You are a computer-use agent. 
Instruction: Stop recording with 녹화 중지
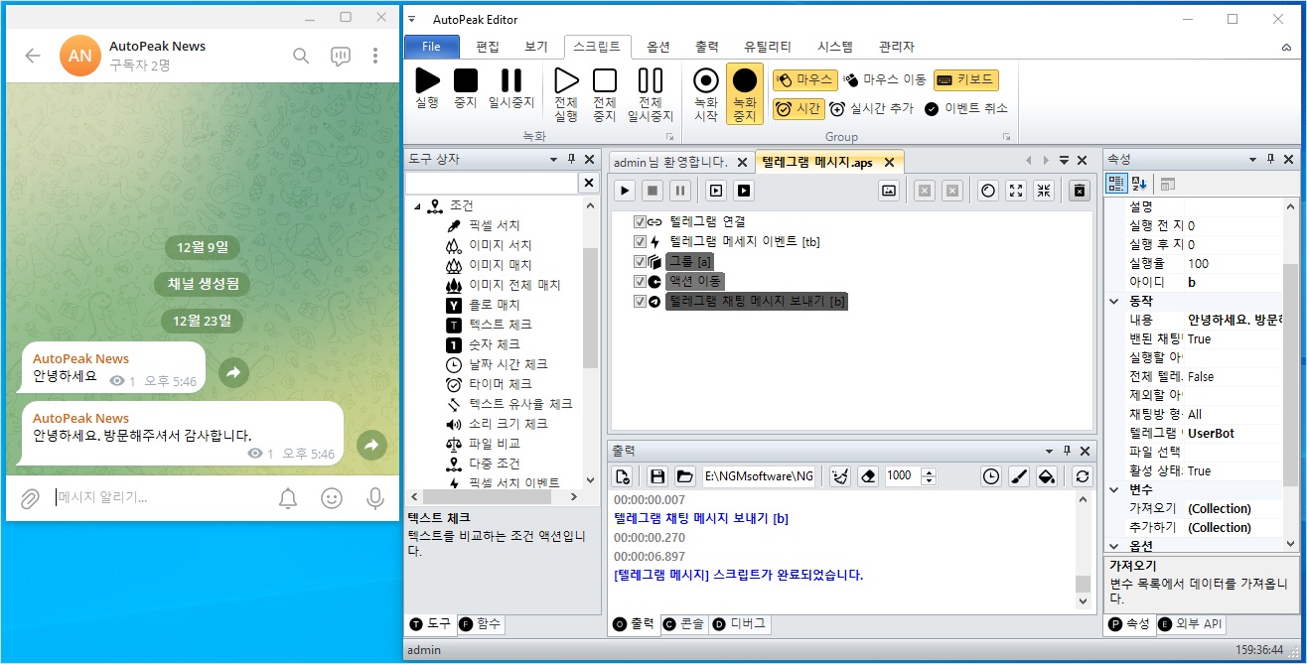pos(745,94)
